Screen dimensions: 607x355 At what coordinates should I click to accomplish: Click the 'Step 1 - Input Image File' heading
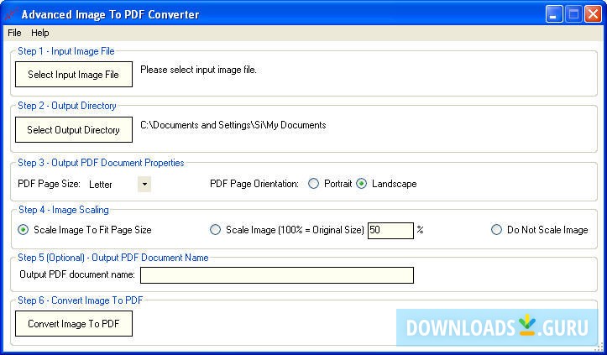(66, 51)
